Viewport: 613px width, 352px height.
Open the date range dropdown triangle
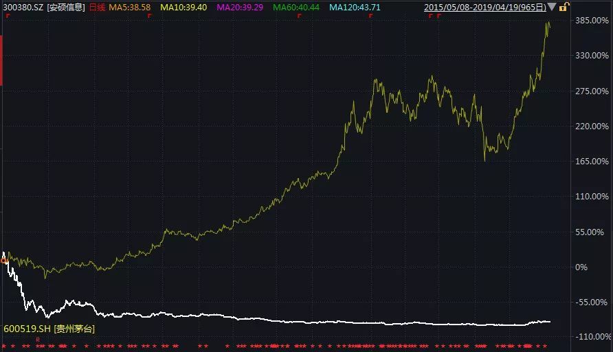point(552,7)
